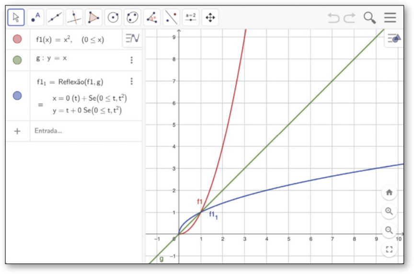
Task: Select the Point tool
Action: pyautogui.click(x=35, y=17)
